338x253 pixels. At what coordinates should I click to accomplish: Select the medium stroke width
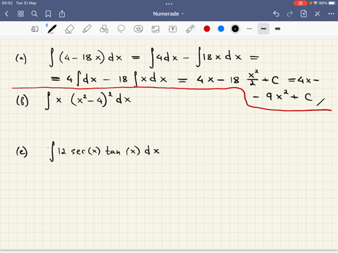[263, 29]
